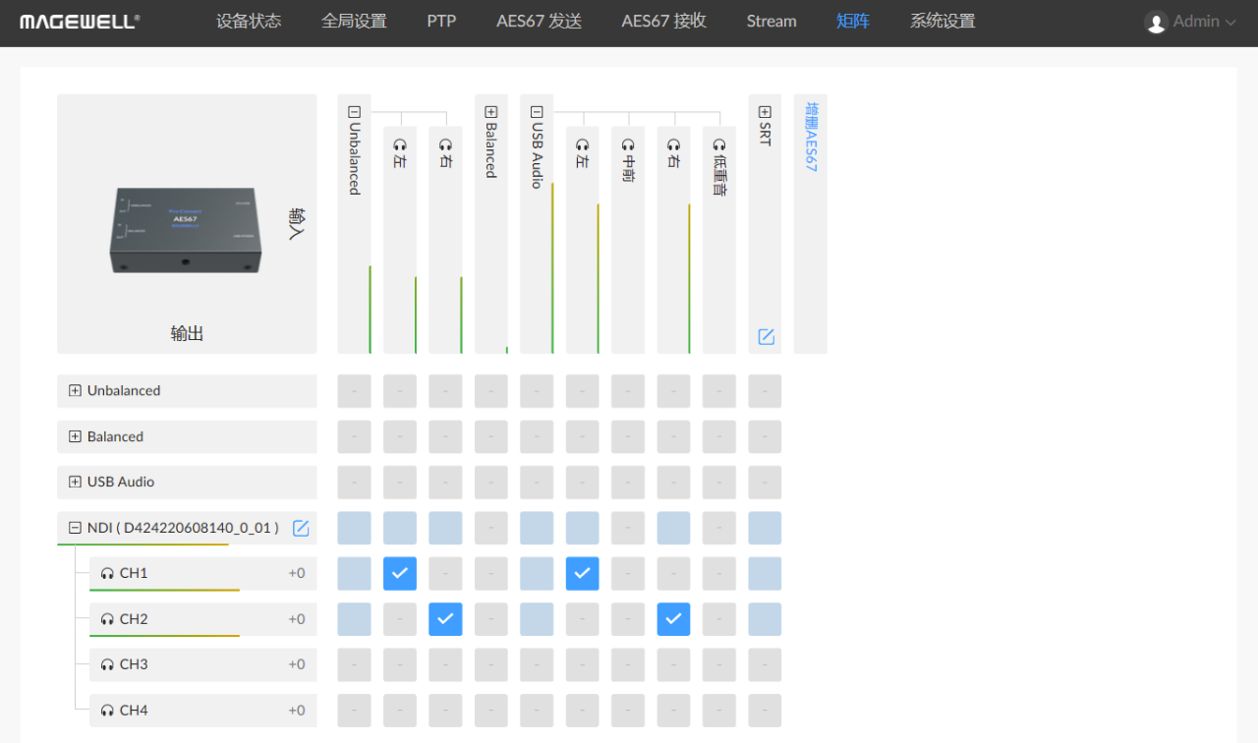The image size is (1258, 743).
Task: Click headphone icon on CH3 output row
Action: [x=107, y=664]
